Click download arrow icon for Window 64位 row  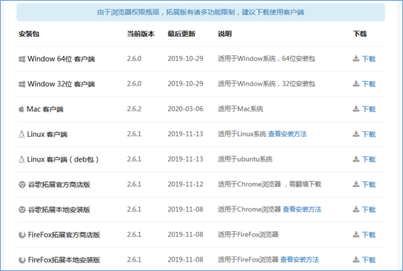click(x=356, y=59)
